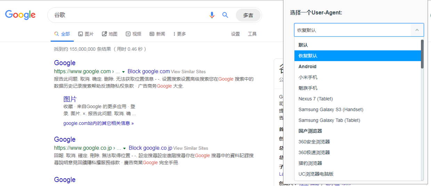Viewport: 431px width, 186px height.
Task: Open the 图片 sitelink
Action: click(x=70, y=99)
